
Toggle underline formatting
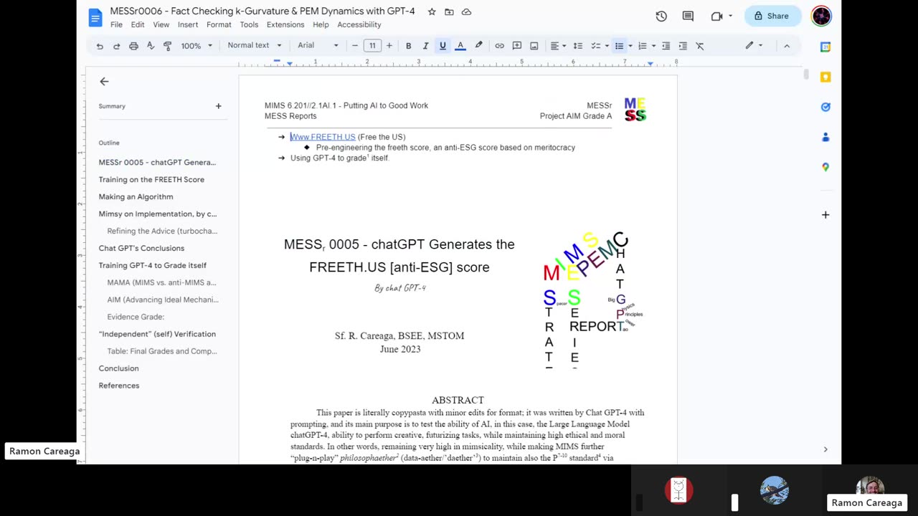pyautogui.click(x=443, y=46)
